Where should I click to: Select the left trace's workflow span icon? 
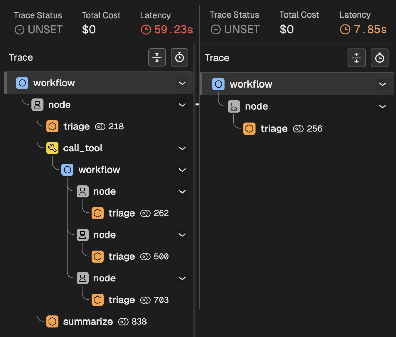[22, 83]
